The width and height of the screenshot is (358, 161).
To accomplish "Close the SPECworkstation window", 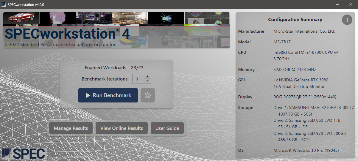I will (351, 4).
